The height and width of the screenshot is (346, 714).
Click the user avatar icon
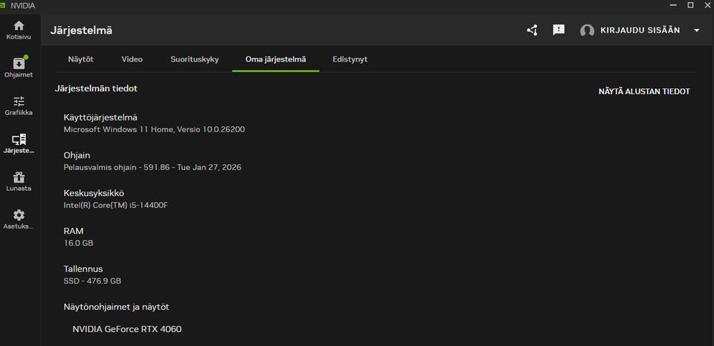587,30
